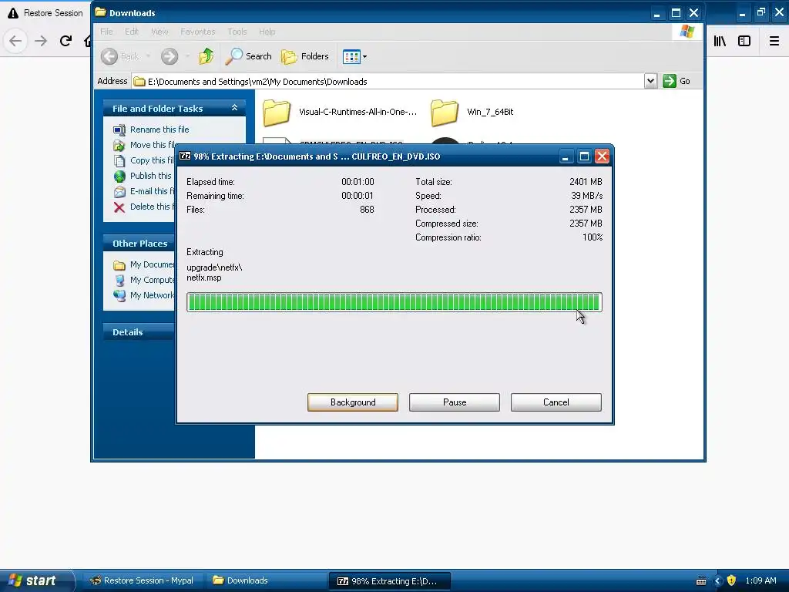Expand hidden system tray icons
789x592 pixels.
tap(717, 581)
